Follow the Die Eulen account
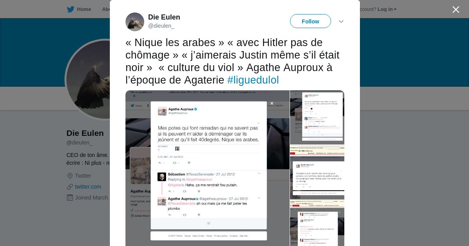Screen dimensions: 469x246 coord(310,21)
